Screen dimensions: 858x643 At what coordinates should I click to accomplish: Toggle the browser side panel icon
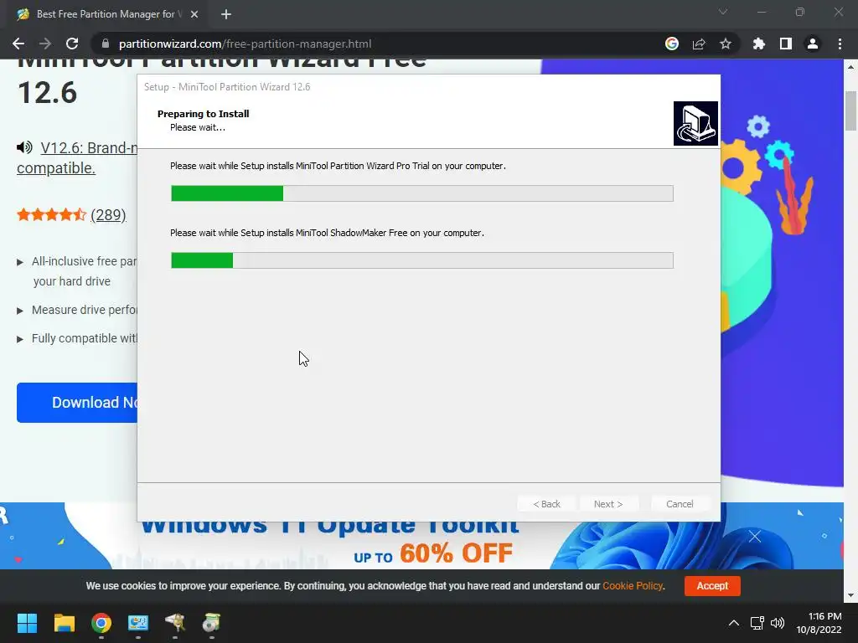pos(786,44)
